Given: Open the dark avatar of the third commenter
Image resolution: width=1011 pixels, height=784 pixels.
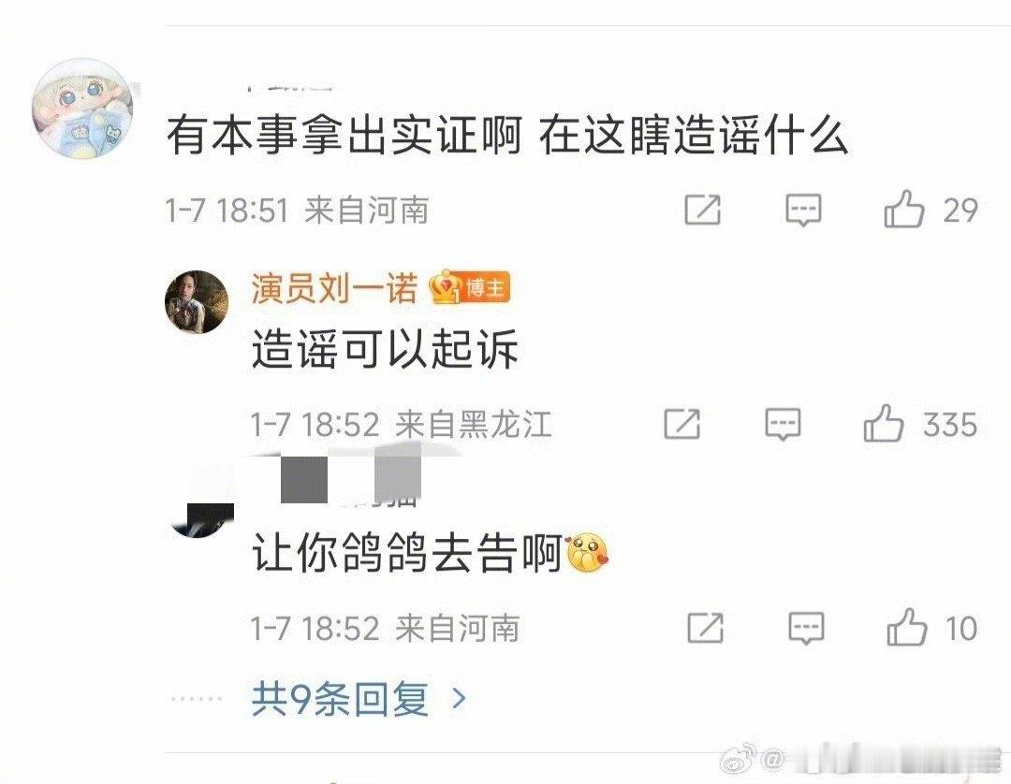Looking at the screenshot, I should 202,509.
